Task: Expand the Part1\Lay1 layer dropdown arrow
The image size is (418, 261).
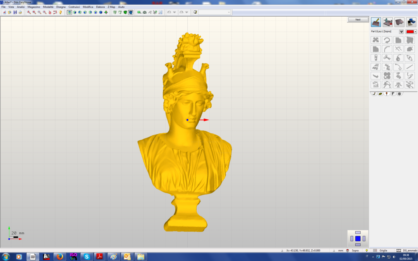Action: (401, 32)
